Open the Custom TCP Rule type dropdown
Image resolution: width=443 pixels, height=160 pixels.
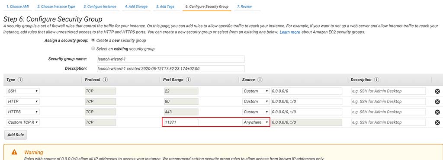point(23,122)
